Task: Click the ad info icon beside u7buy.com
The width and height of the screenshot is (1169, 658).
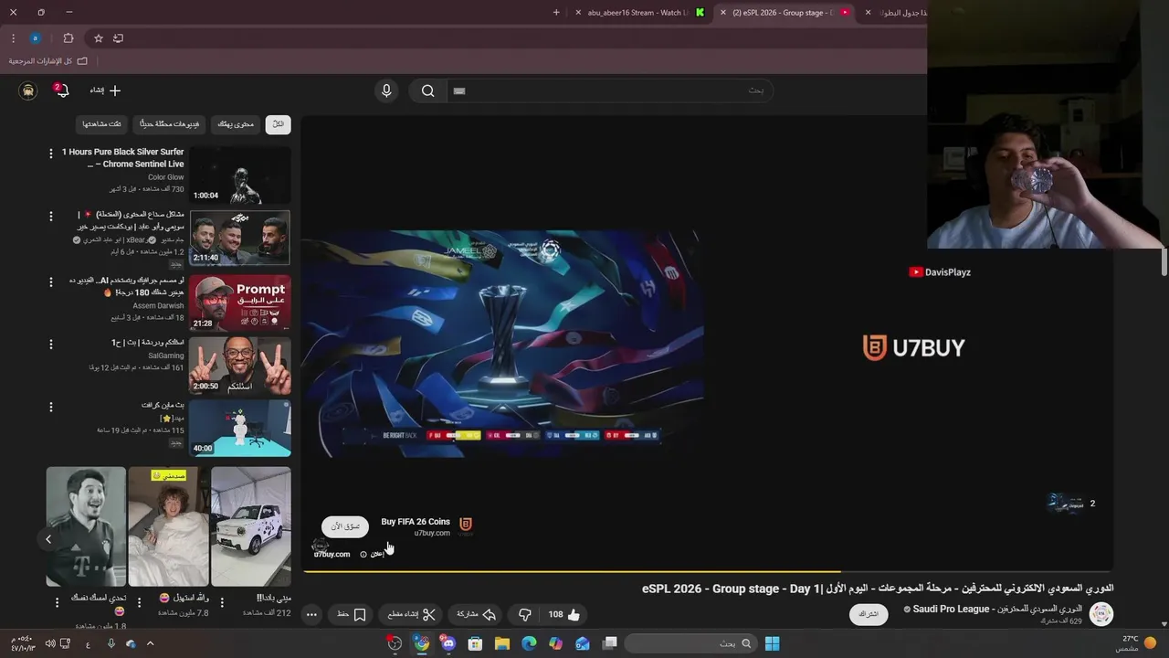Action: point(363,554)
